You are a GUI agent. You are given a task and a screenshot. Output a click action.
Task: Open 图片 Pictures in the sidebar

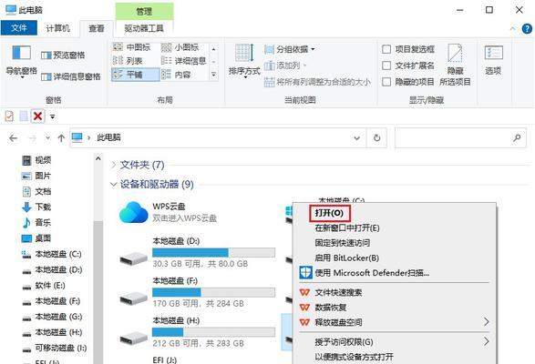tap(36, 176)
